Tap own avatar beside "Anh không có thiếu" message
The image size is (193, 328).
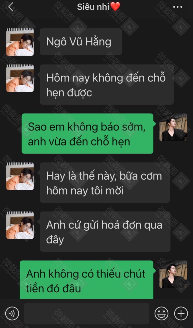[x=173, y=274]
